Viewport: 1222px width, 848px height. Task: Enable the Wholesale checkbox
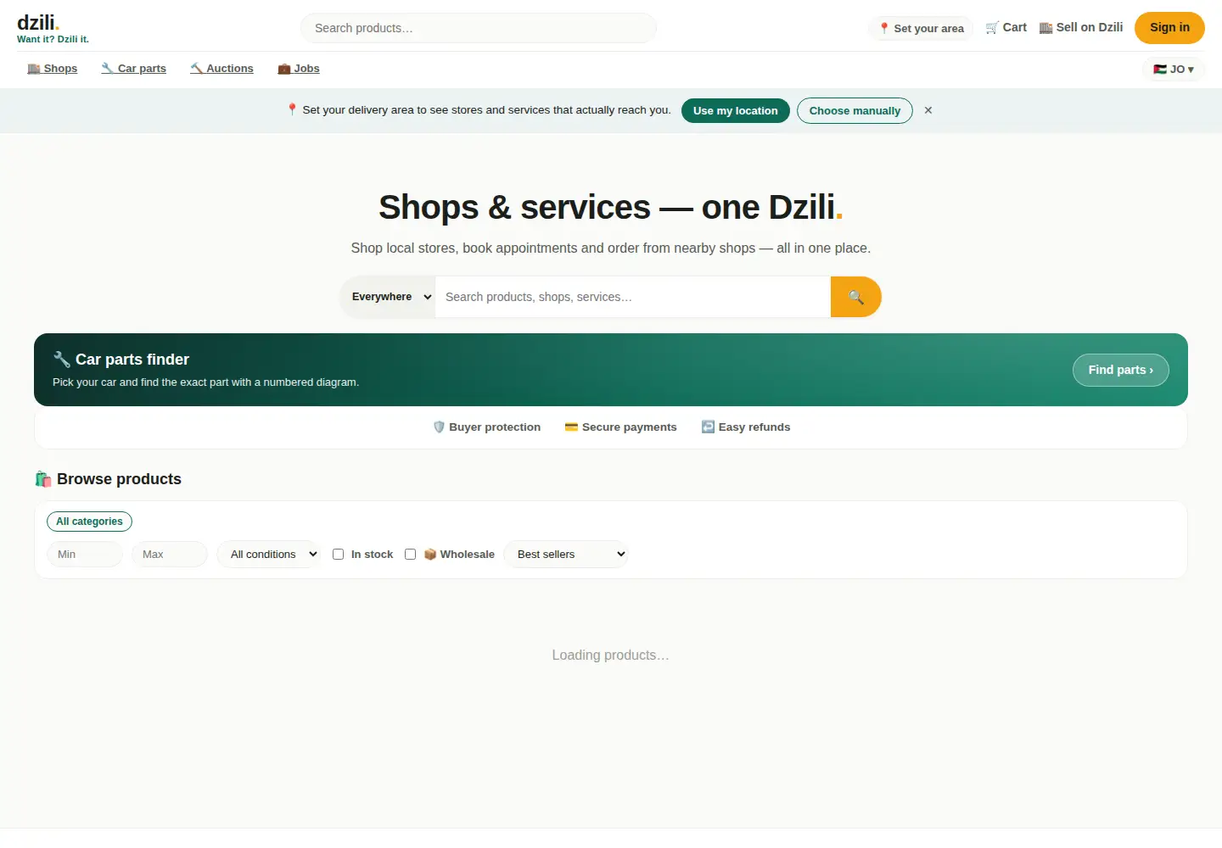tap(410, 555)
